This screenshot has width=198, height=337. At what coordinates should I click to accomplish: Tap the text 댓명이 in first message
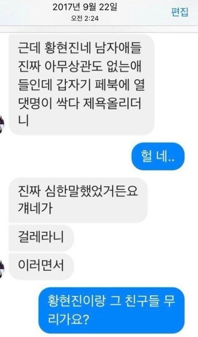tap(35, 103)
